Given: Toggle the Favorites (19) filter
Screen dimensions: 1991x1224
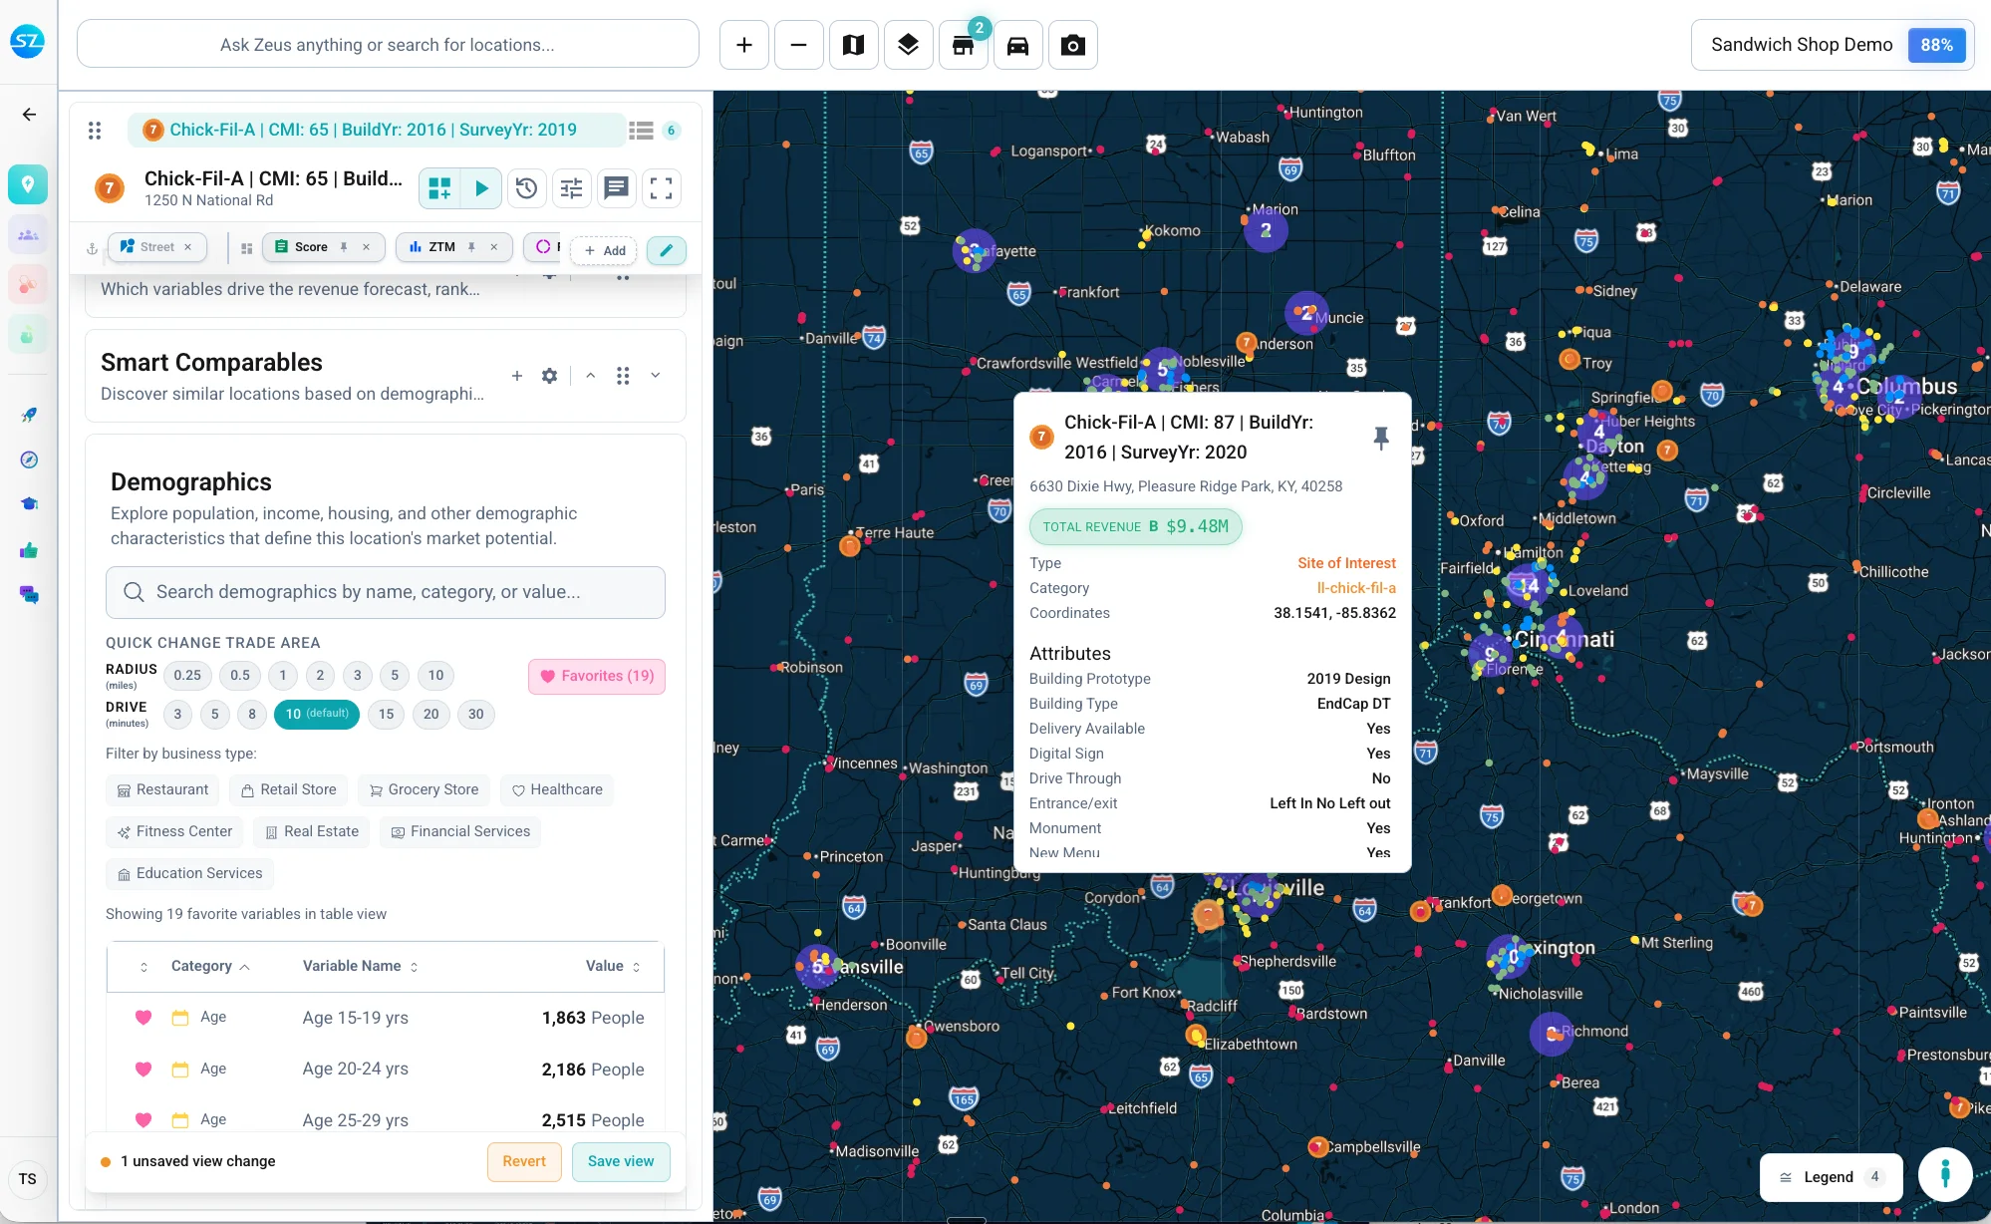Looking at the screenshot, I should [x=597, y=676].
